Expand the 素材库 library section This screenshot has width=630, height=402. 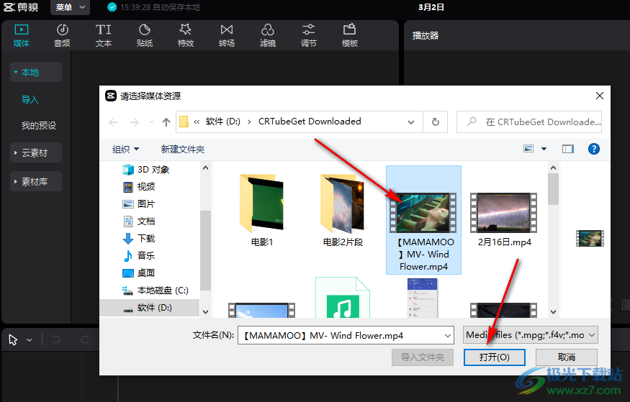tap(36, 181)
